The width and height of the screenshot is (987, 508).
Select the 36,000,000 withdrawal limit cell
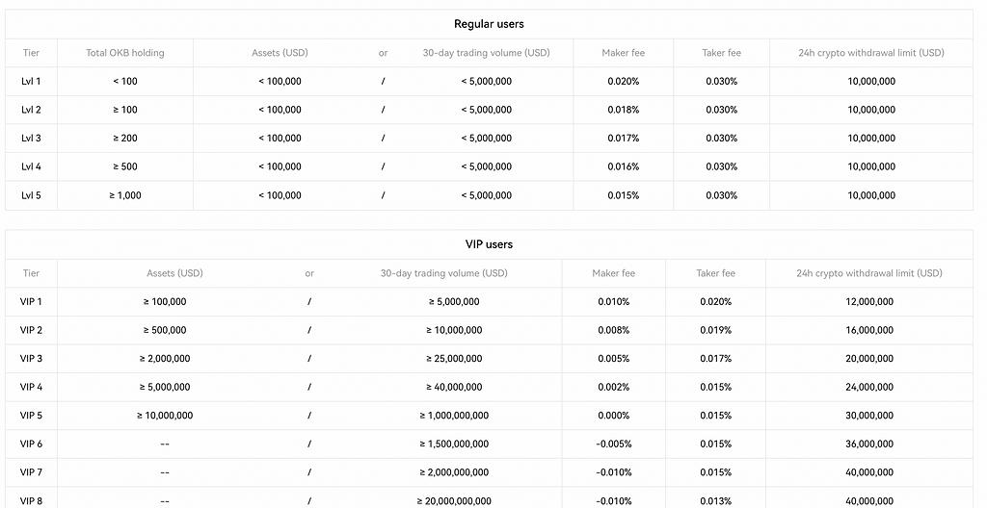click(869, 444)
